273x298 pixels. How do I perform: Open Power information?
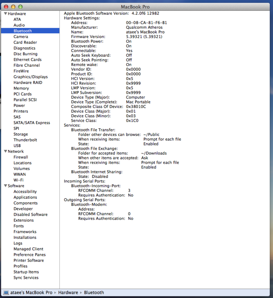point(19,105)
